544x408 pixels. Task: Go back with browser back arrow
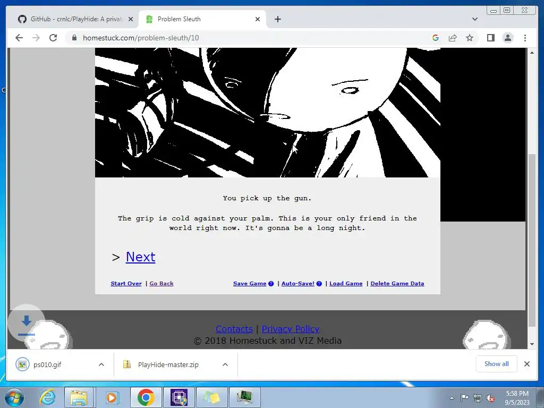coord(19,38)
